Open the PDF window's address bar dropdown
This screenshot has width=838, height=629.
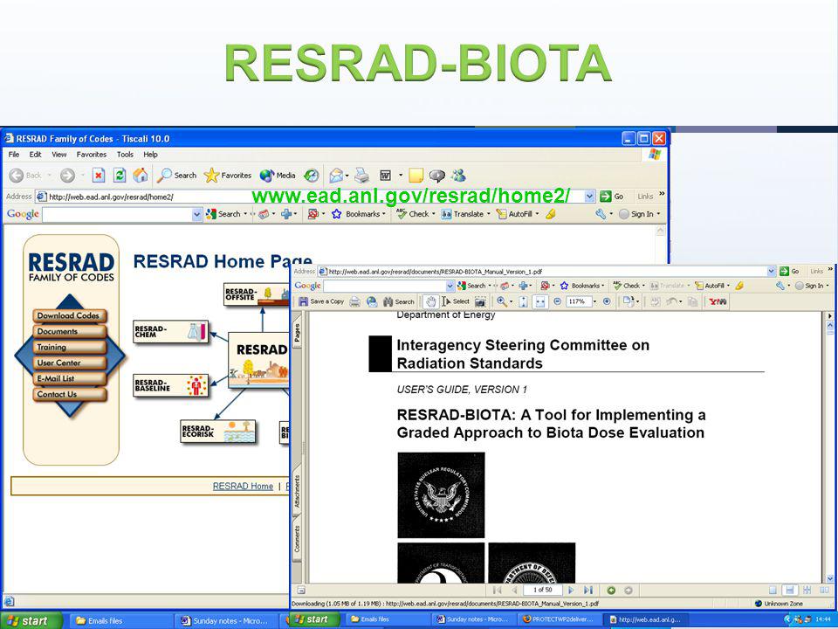pyautogui.click(x=771, y=271)
